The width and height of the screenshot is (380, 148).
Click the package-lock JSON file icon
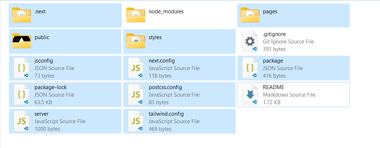tap(21, 94)
